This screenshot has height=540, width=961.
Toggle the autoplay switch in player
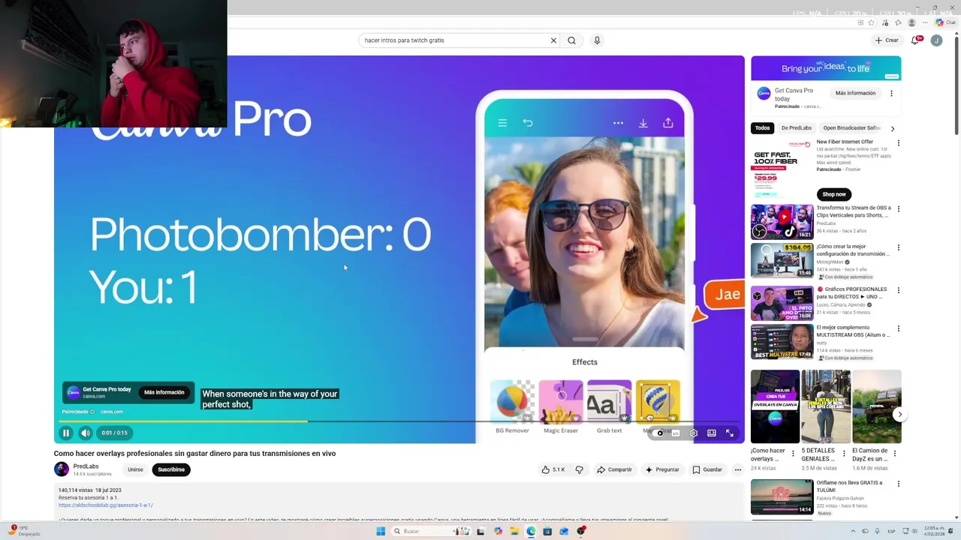[659, 433]
